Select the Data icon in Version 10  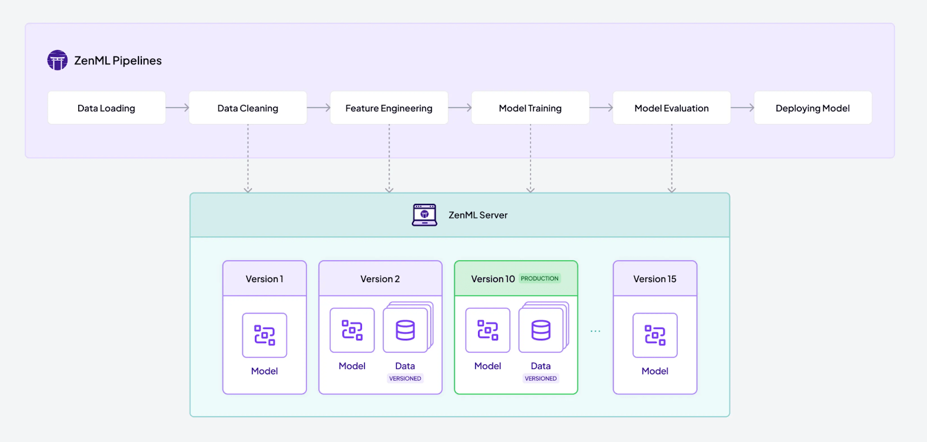tap(543, 328)
